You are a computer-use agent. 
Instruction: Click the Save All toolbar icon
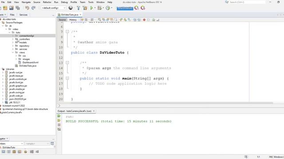click(x=12, y=8)
